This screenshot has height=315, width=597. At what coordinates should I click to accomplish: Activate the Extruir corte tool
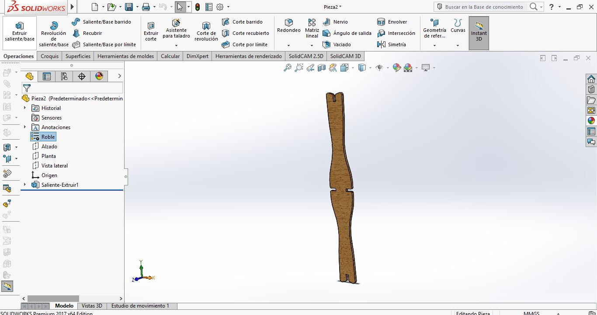[x=151, y=32]
